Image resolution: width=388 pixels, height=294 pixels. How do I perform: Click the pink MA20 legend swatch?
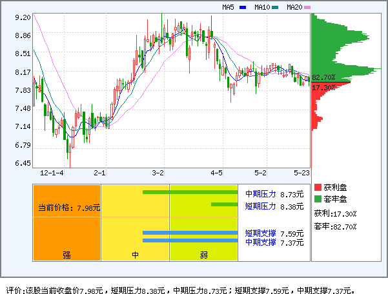click(307, 8)
